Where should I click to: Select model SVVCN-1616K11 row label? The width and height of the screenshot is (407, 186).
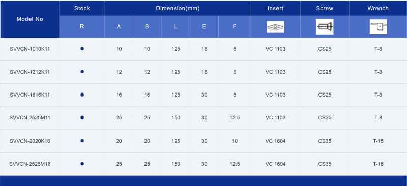(30, 95)
